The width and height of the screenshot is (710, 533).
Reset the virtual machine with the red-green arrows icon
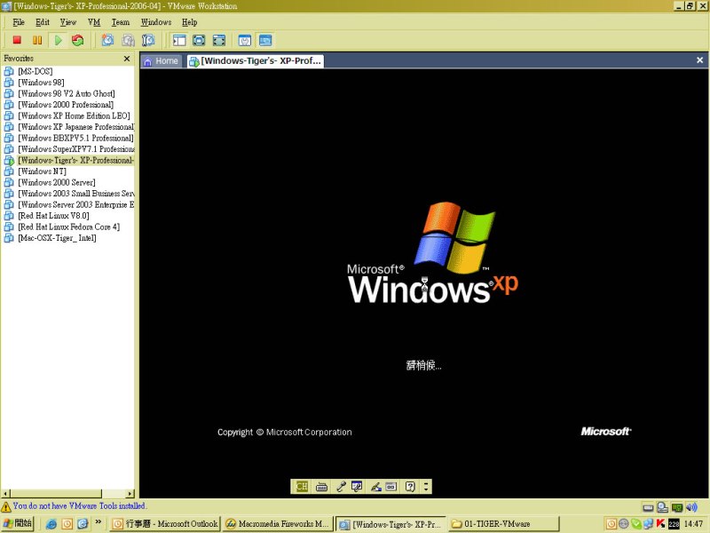[x=77, y=40]
